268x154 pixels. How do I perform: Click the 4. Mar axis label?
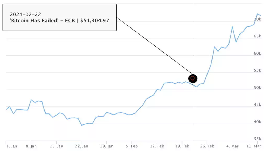point(232,146)
